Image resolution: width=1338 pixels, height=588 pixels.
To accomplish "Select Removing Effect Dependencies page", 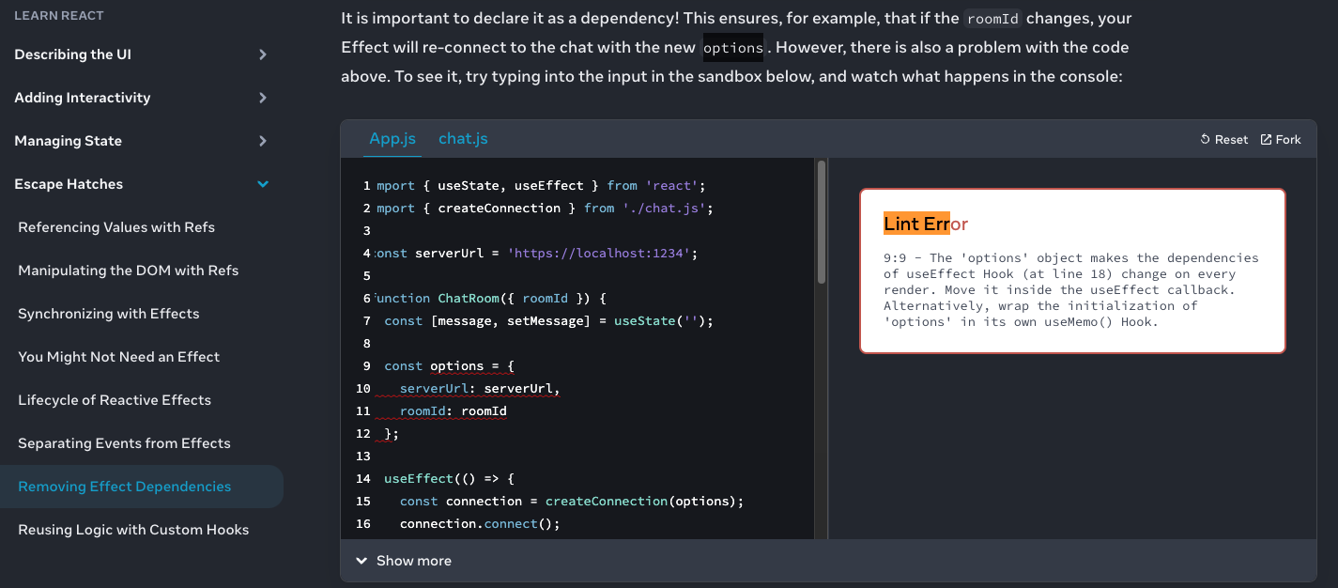I will click(141, 487).
